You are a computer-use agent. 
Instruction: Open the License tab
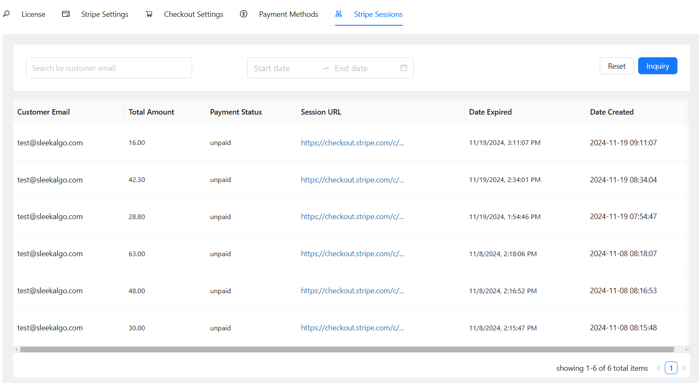pos(33,14)
